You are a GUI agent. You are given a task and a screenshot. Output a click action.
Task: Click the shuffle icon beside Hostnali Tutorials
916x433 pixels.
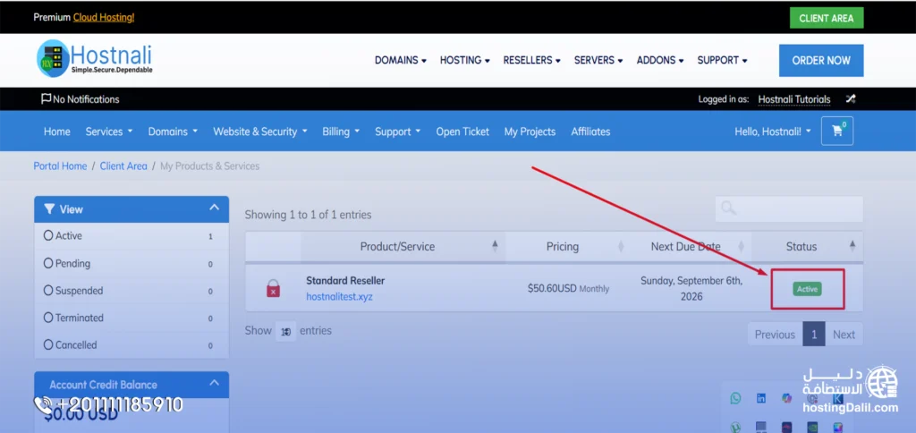coord(851,98)
